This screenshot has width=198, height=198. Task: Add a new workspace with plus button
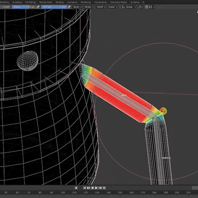[x=143, y=2]
